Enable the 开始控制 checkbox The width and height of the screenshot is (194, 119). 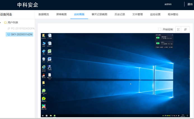tap(160, 29)
